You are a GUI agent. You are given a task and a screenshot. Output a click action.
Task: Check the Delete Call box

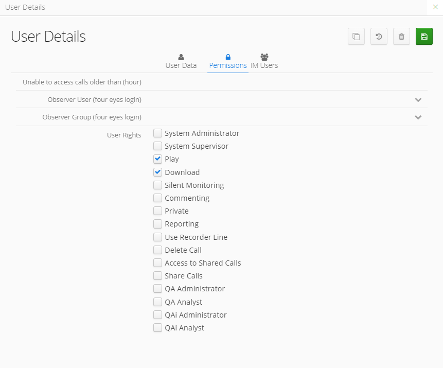click(x=157, y=250)
